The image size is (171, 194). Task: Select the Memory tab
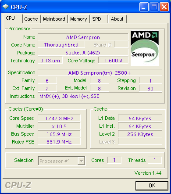(x=78, y=19)
